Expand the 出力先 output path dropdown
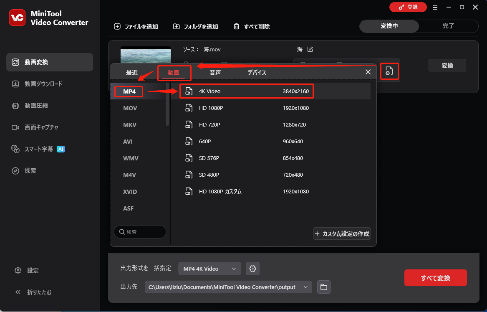Viewport: 487px width, 312px height. tap(305, 287)
